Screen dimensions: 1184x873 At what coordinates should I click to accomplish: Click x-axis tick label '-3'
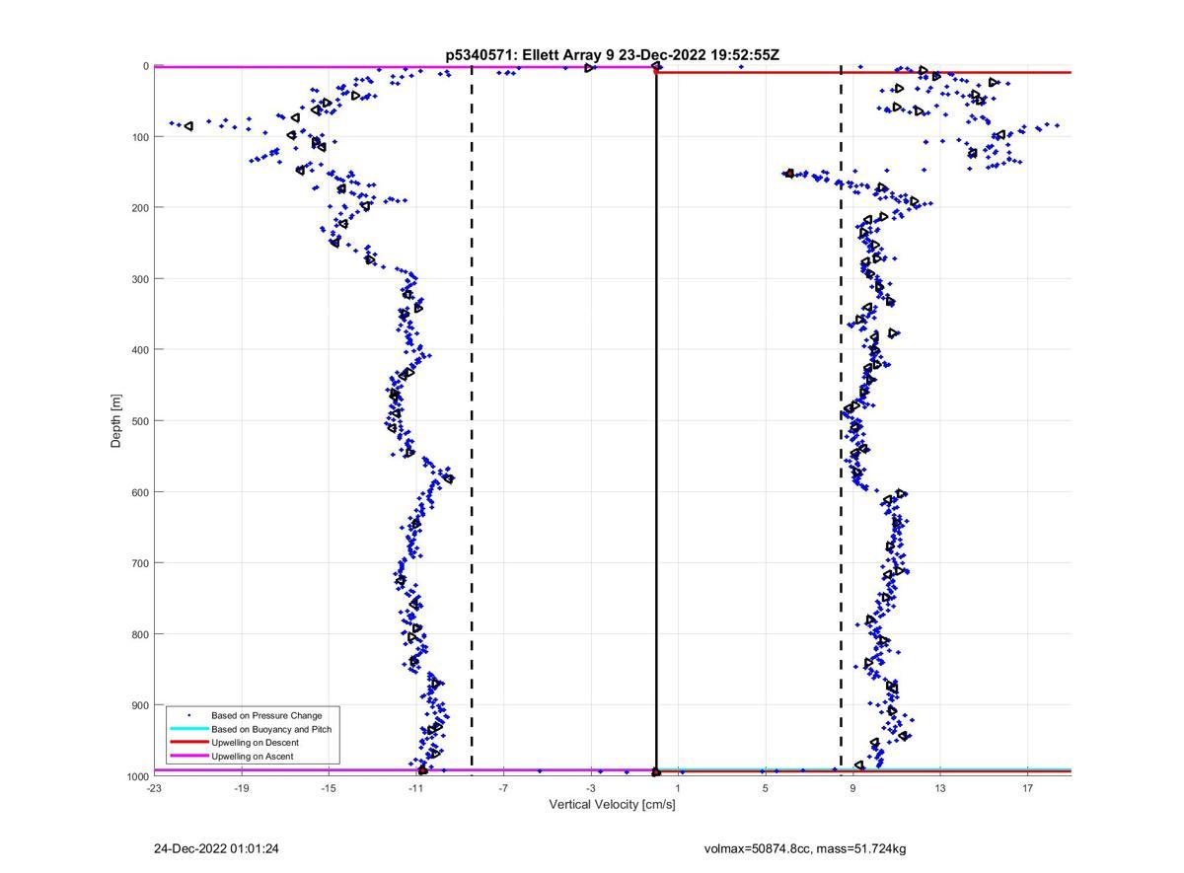(x=590, y=788)
